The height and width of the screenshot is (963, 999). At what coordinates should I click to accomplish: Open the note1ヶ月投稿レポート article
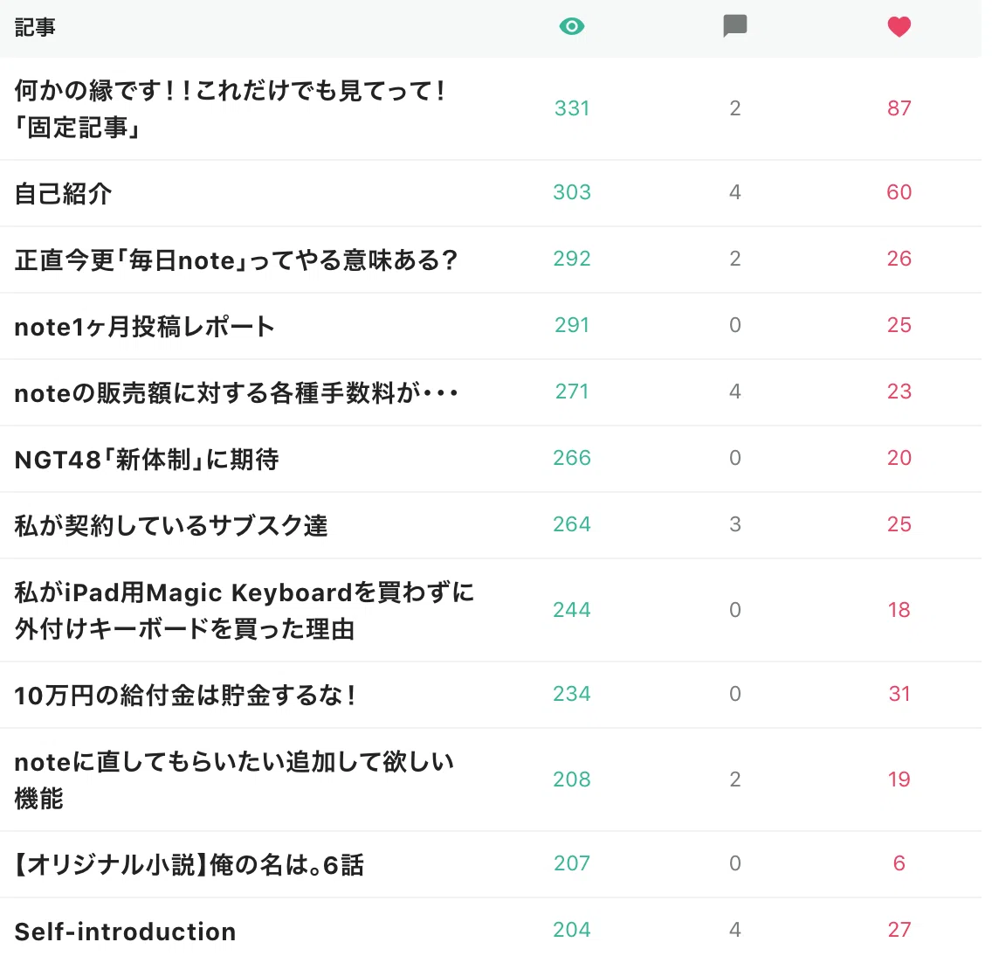(144, 326)
